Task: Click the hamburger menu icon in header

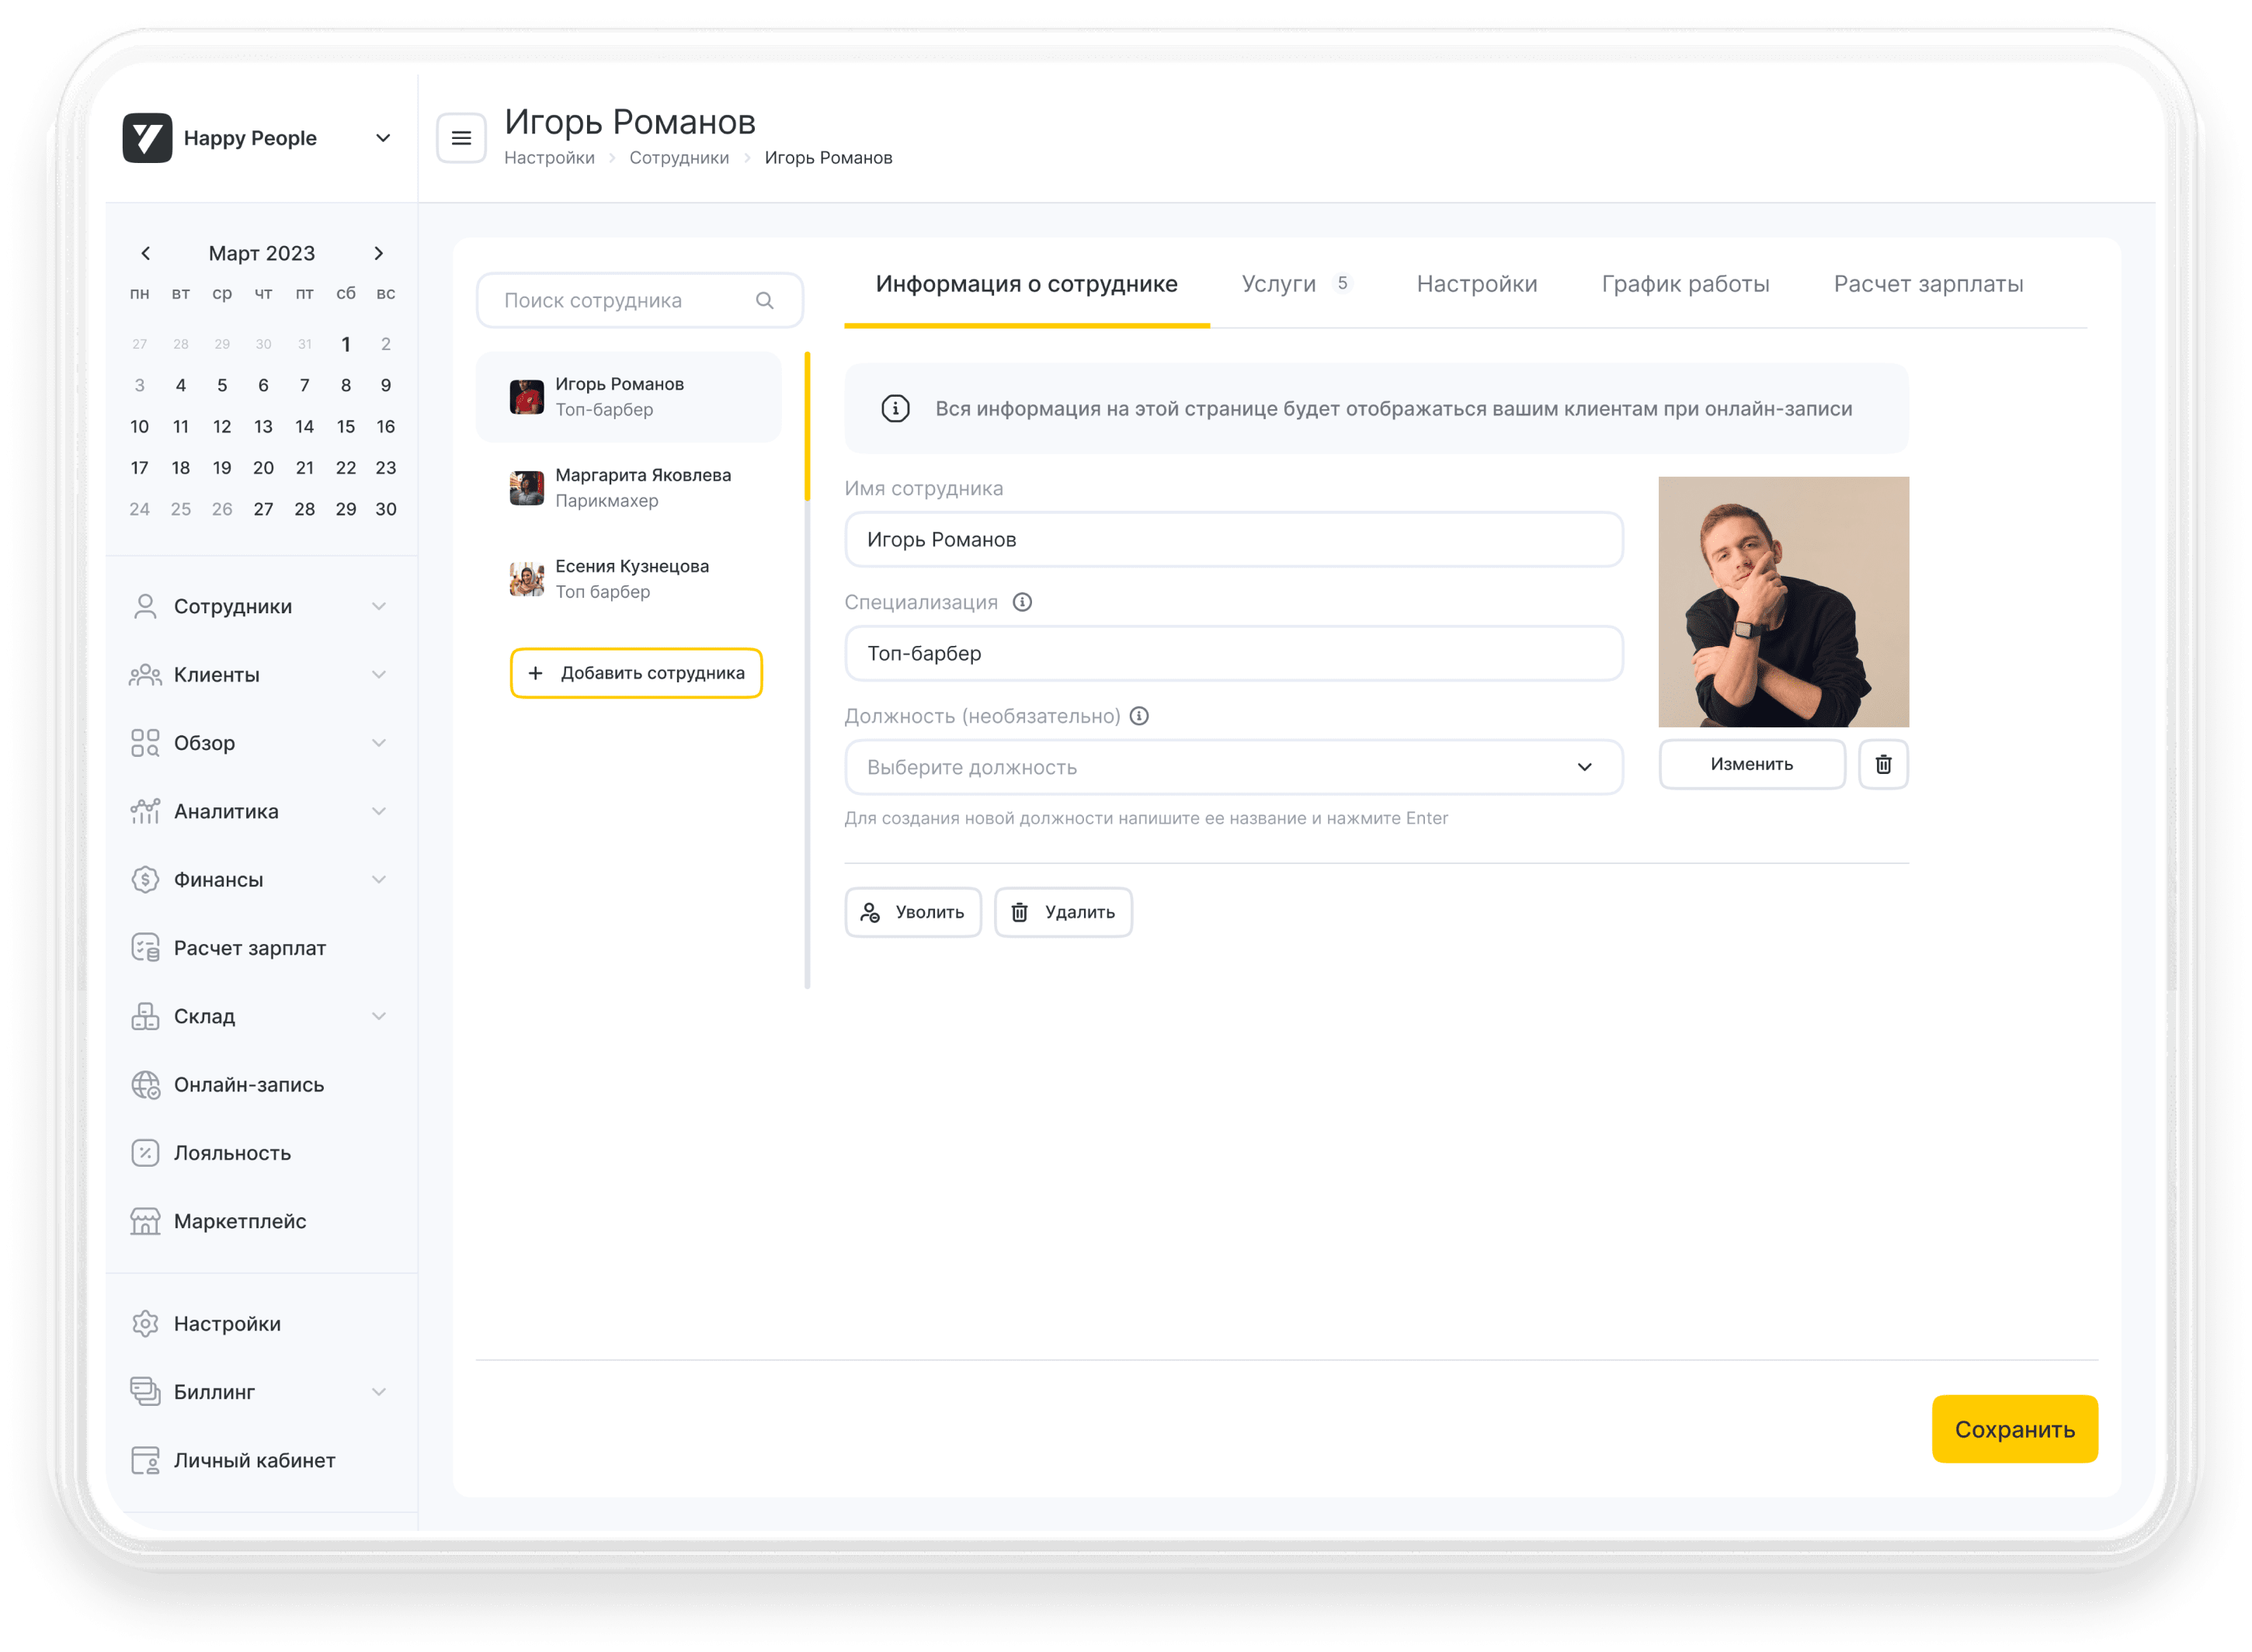Action: pyautogui.click(x=461, y=138)
